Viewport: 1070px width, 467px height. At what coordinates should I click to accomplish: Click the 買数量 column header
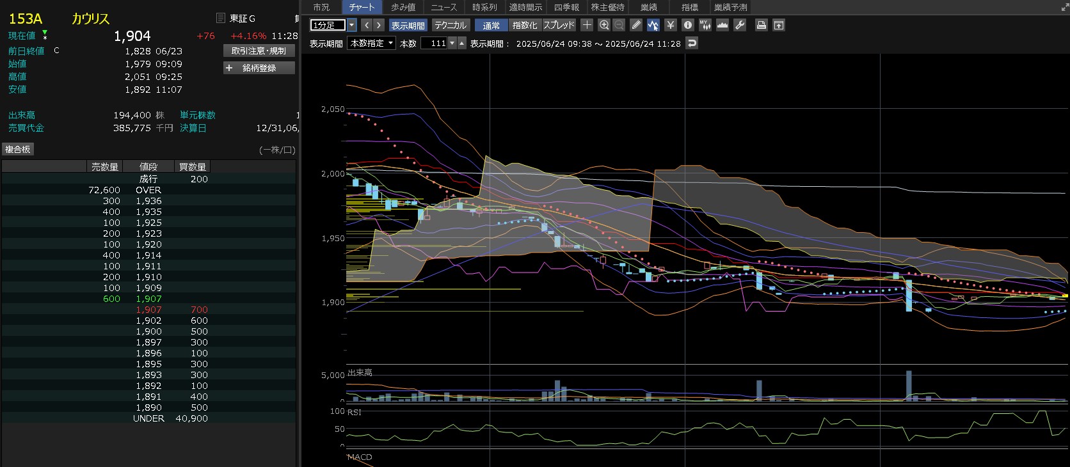[x=193, y=166]
